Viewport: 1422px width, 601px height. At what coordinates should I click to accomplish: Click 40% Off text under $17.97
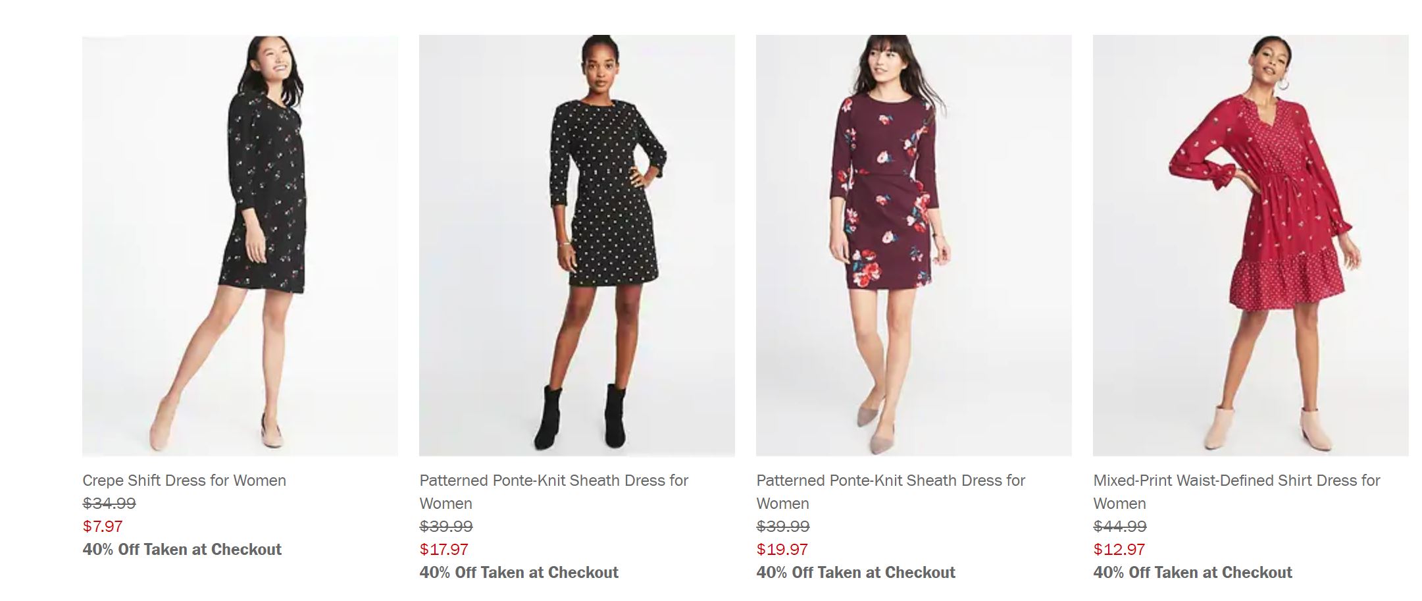point(519,573)
